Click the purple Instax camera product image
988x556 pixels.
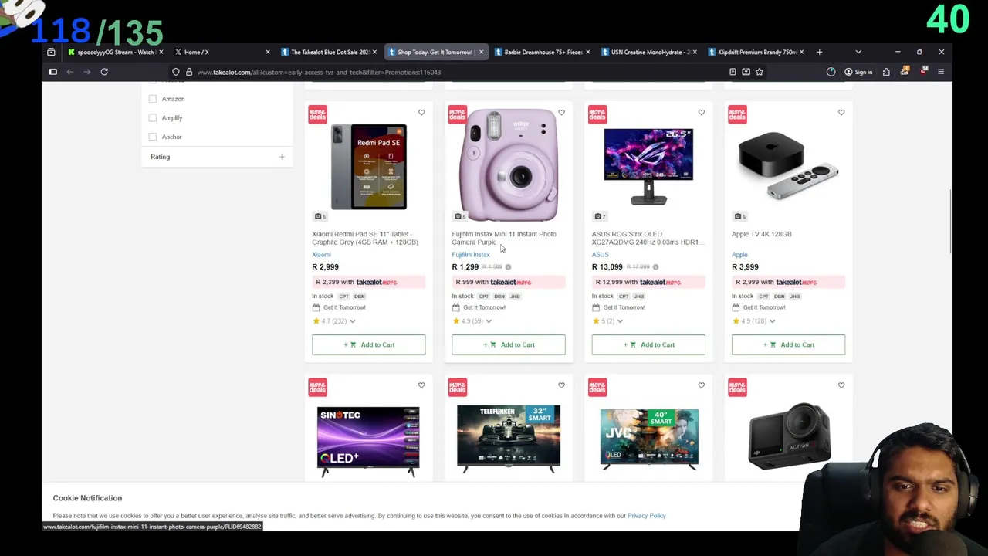click(508, 164)
